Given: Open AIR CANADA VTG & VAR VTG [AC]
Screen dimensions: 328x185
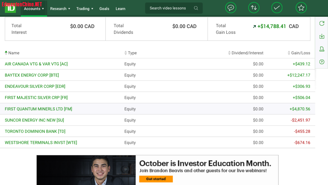Looking at the screenshot, I should coord(36,64).
